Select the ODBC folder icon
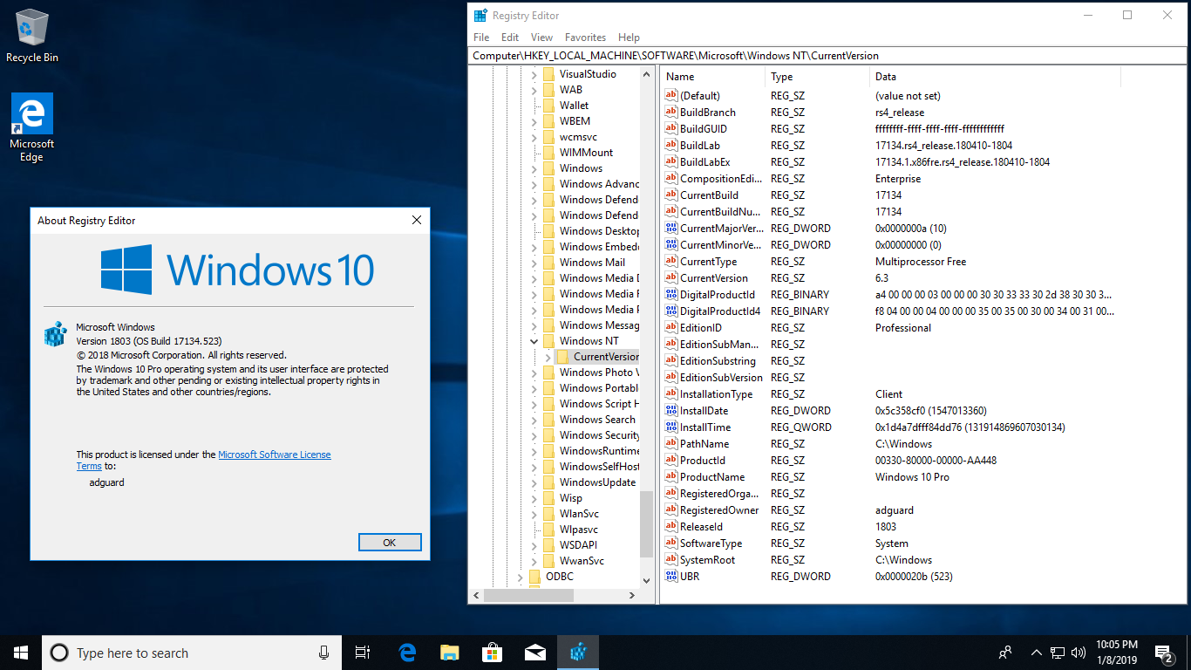 (x=534, y=577)
